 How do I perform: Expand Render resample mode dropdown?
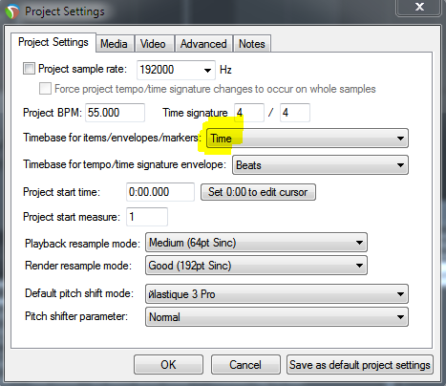[x=256, y=266]
